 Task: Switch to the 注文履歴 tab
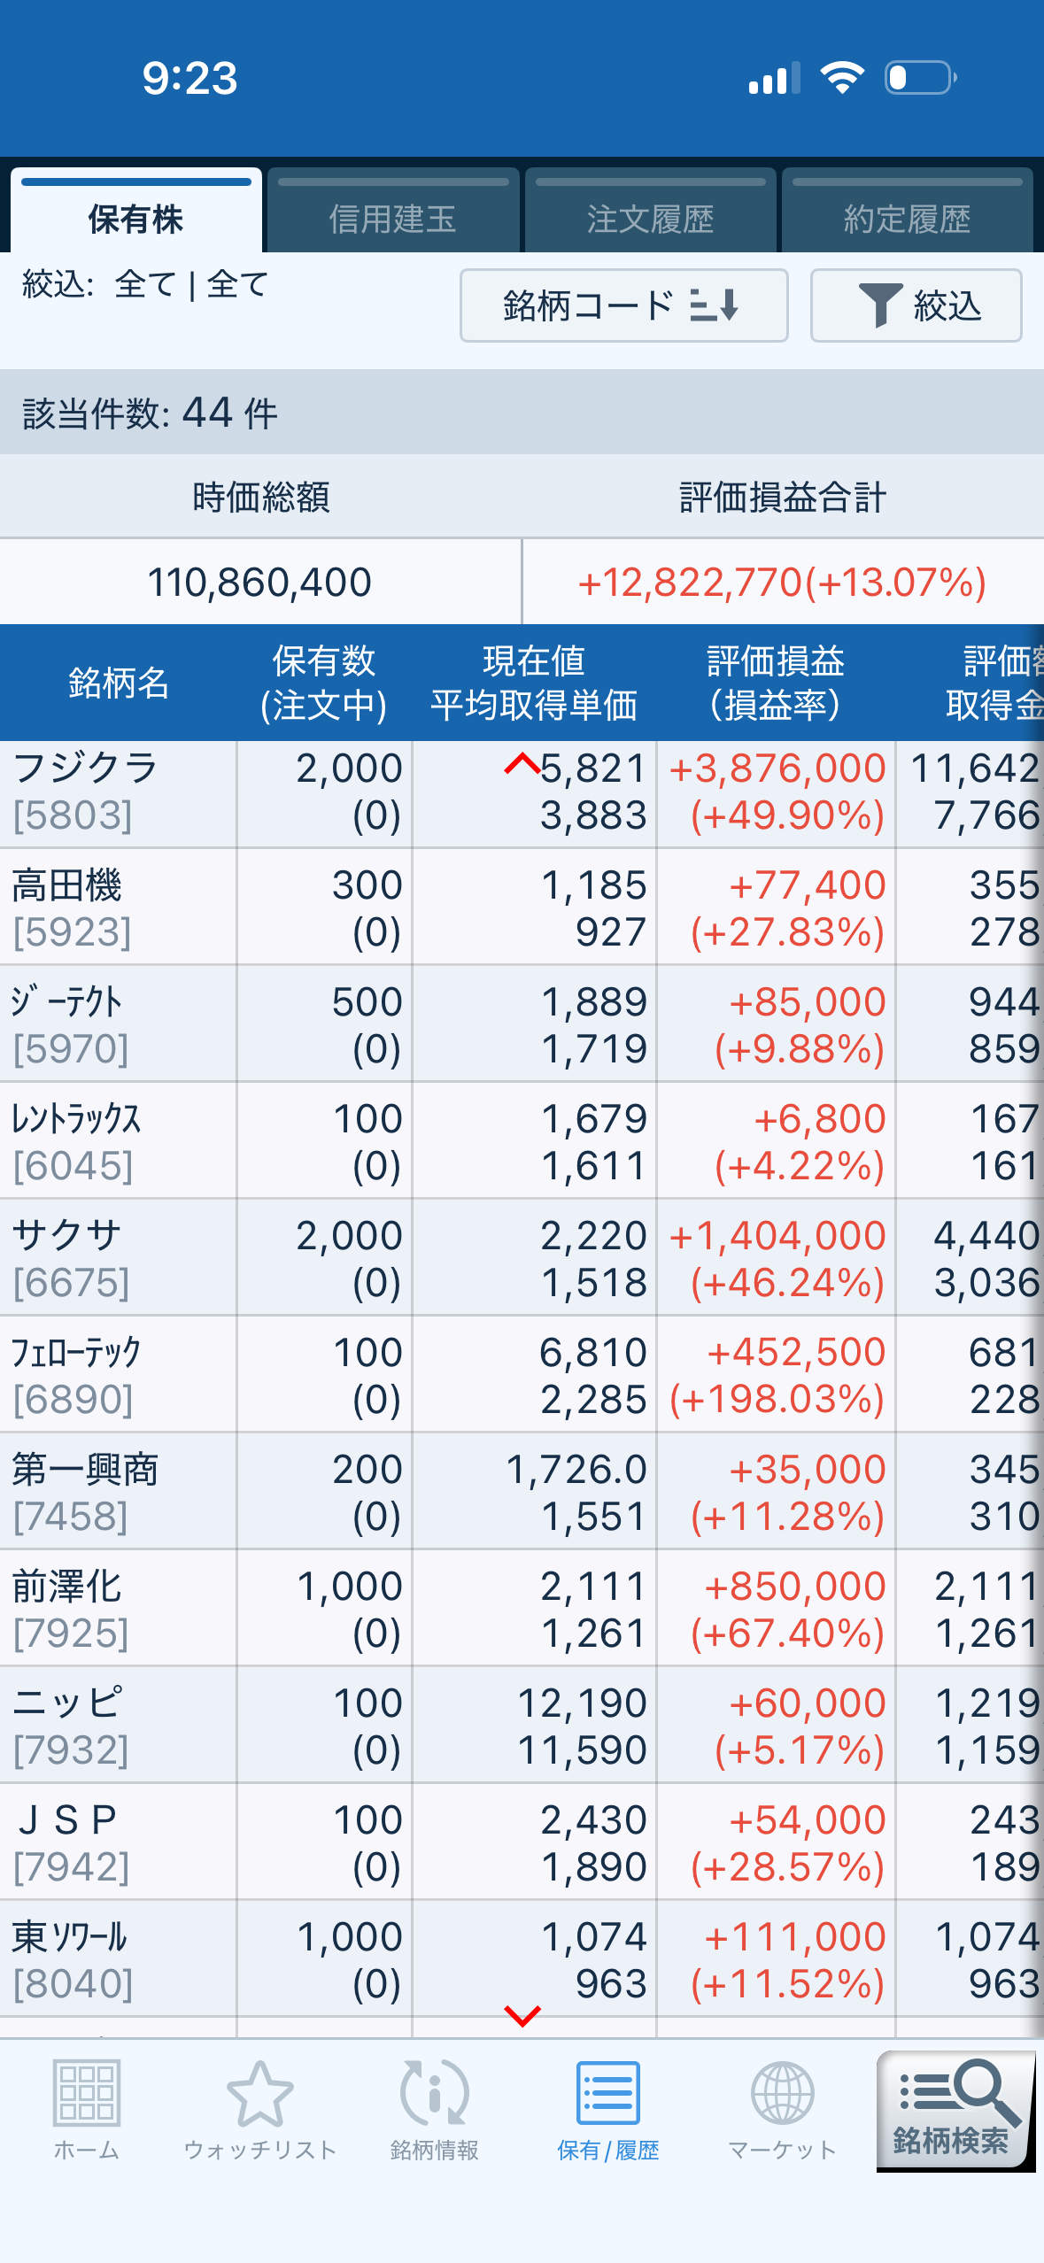coord(650,219)
